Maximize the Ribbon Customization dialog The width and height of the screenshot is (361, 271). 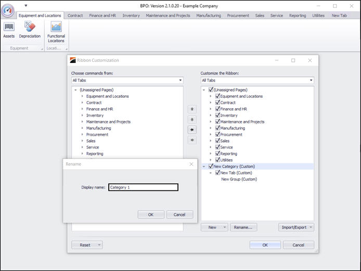tap(293, 60)
